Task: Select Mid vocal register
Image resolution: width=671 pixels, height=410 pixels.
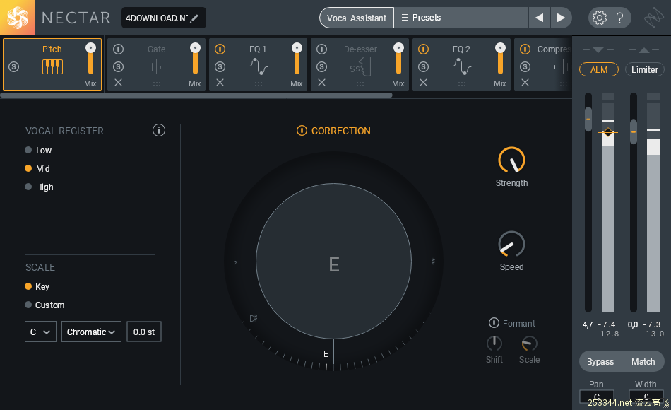Action: pyautogui.click(x=37, y=168)
